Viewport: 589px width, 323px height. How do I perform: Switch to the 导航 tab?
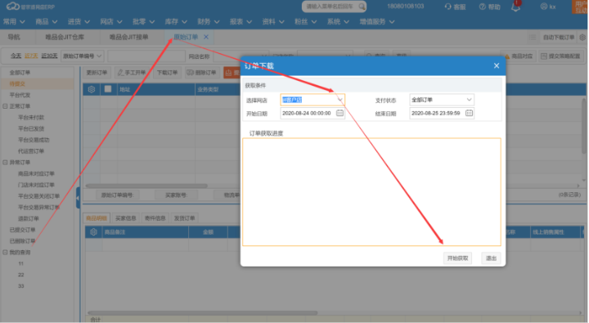14,37
